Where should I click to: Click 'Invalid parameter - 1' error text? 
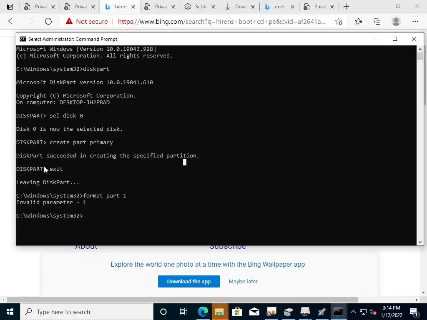coord(51,202)
